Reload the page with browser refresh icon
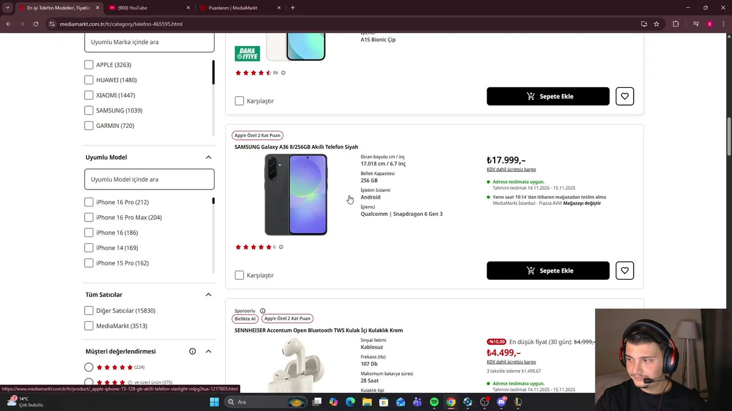 (x=35, y=24)
